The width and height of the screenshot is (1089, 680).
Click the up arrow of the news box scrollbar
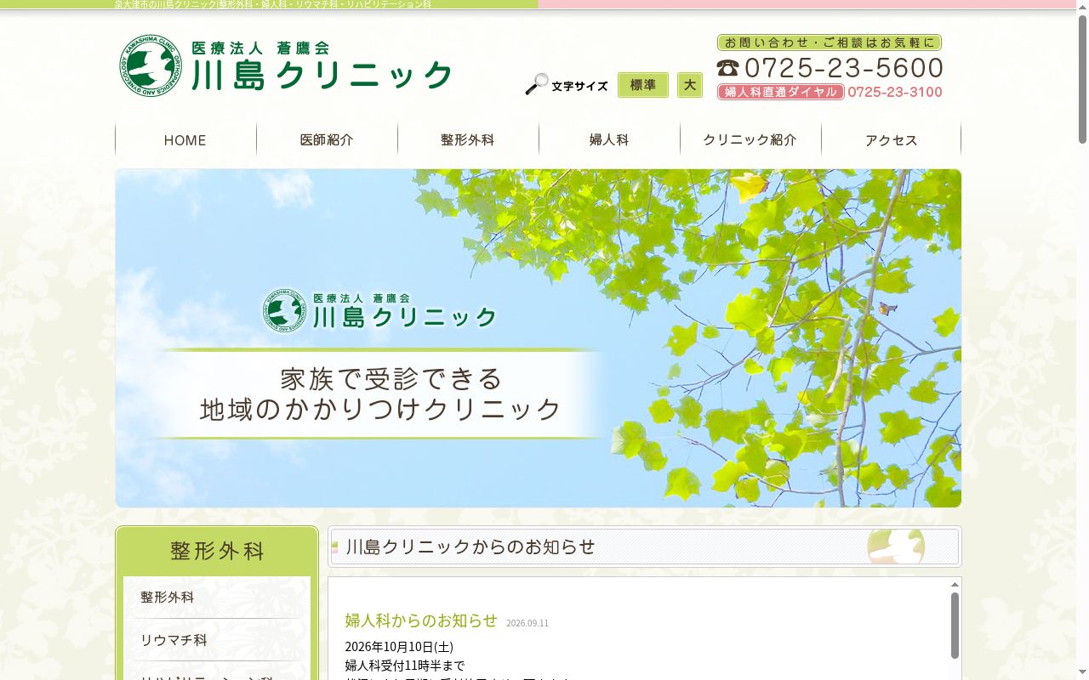[x=955, y=584]
